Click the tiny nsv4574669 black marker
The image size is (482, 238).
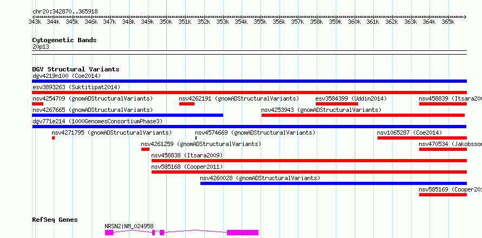pos(196,138)
